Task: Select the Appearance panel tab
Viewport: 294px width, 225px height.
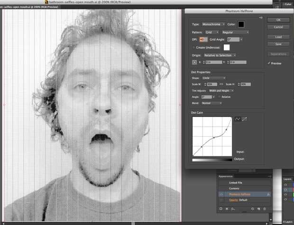Action: point(226,176)
